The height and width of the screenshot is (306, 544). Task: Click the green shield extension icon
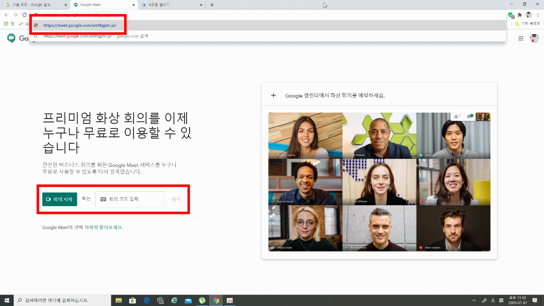tap(510, 15)
